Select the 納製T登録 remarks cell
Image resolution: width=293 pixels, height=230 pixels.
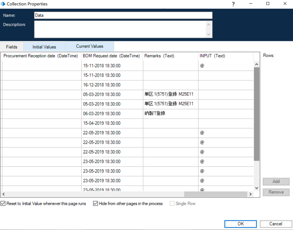click(x=171, y=113)
